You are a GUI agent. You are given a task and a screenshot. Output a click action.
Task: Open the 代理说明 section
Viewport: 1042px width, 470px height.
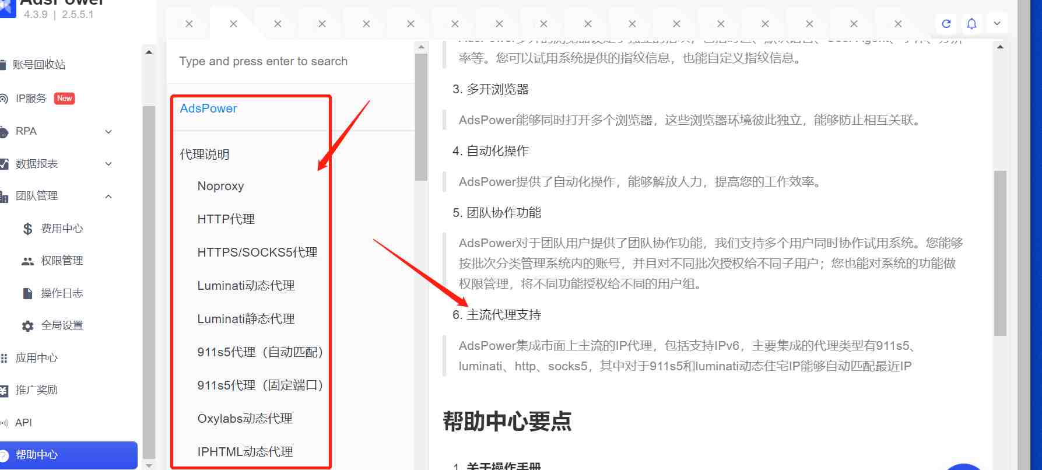pyautogui.click(x=205, y=155)
